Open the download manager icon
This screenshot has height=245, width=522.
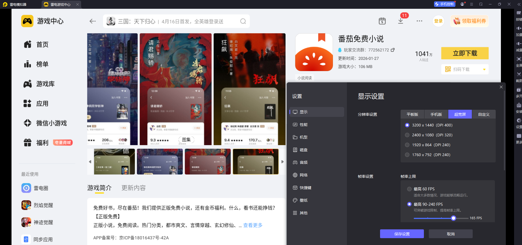click(x=400, y=21)
